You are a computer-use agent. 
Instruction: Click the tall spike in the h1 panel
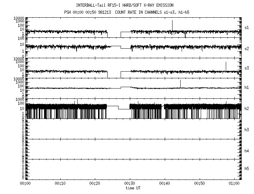pyautogui.click(x=180, y=84)
